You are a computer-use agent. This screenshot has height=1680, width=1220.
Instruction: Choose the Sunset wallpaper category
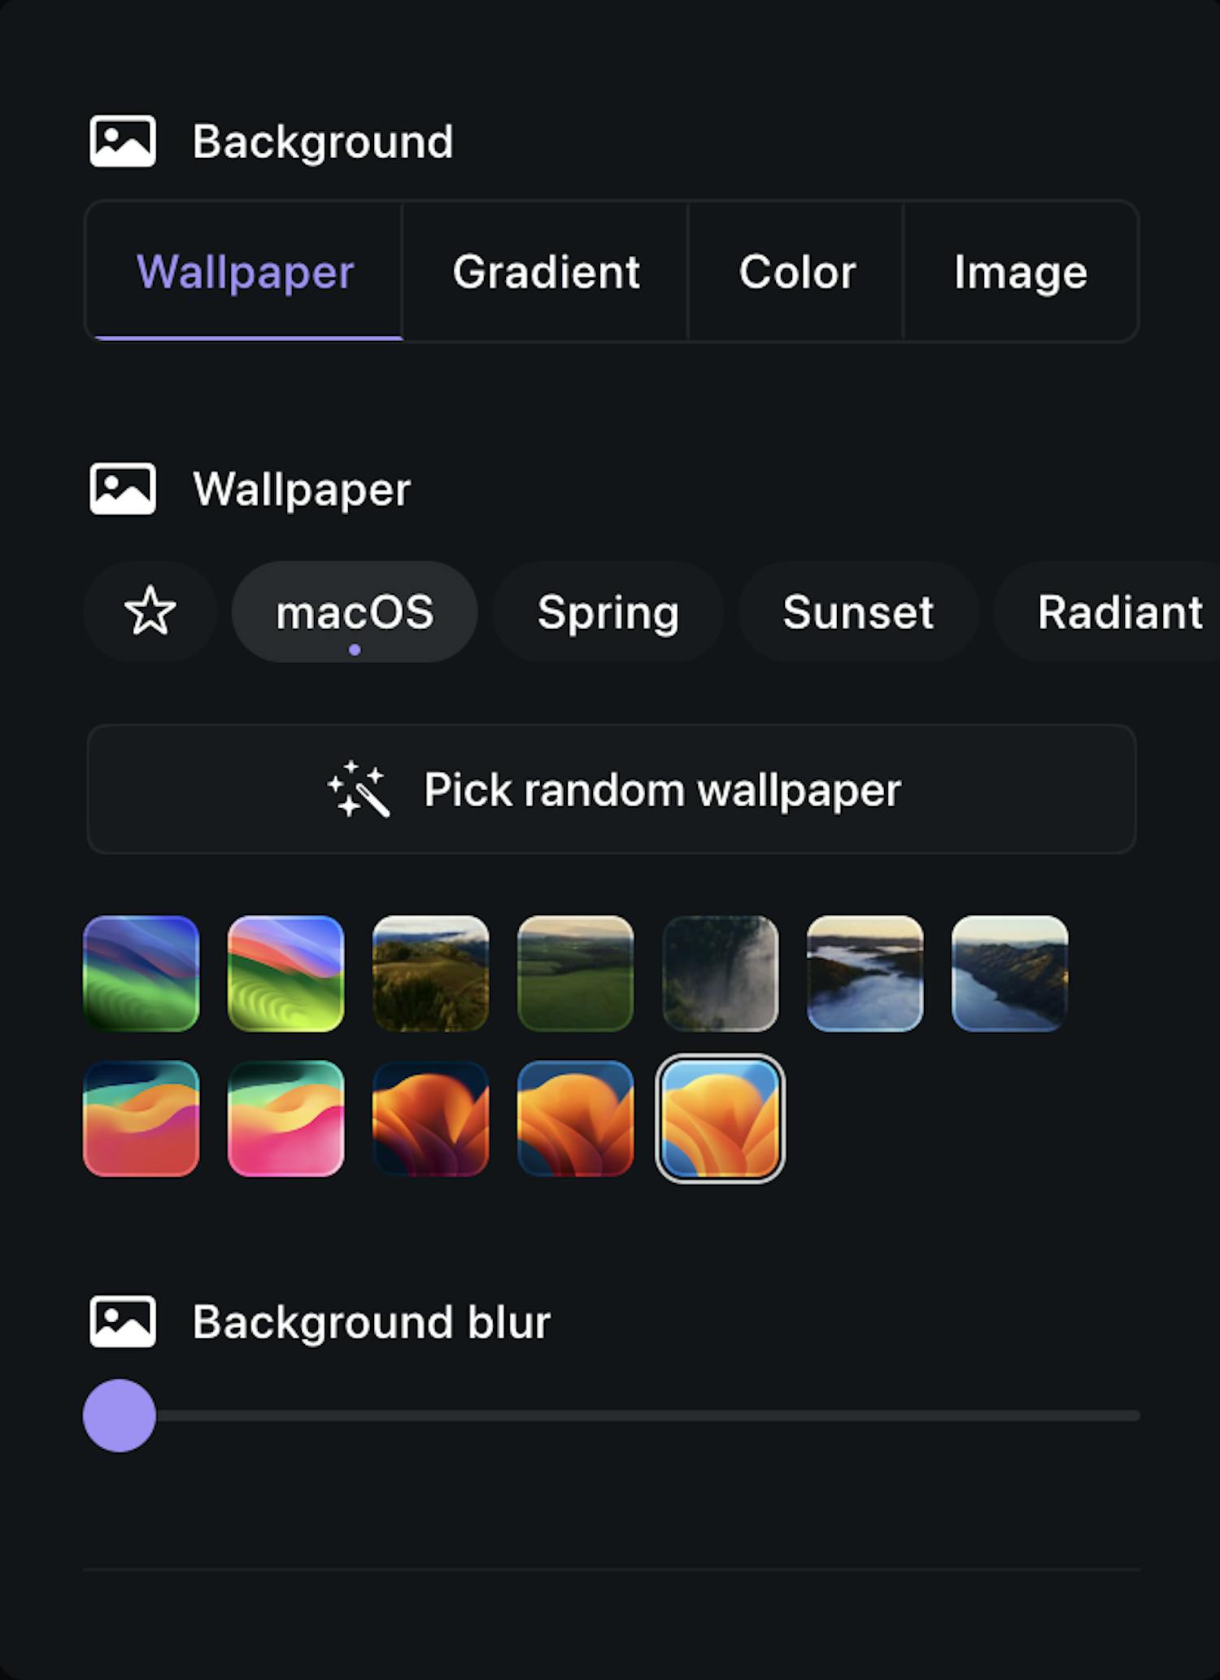[x=858, y=612]
